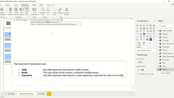Open the Format paint-roller tab in Visualizations
The image size is (174, 98).
[144, 44]
